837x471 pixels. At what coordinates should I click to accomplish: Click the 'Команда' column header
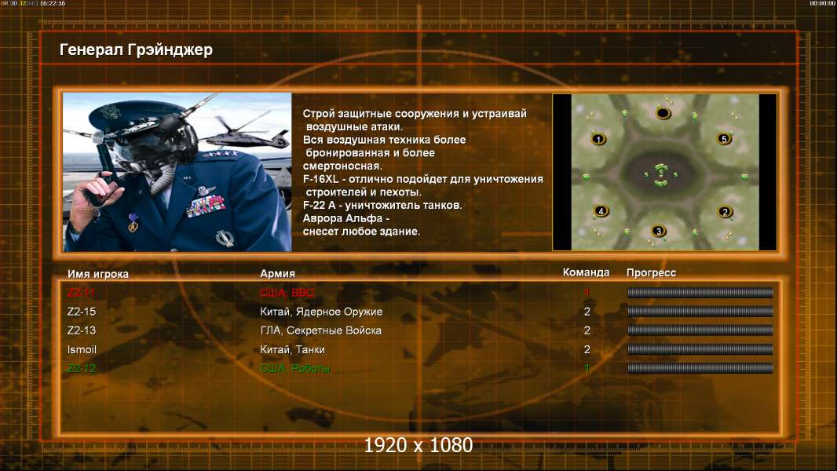(x=586, y=272)
